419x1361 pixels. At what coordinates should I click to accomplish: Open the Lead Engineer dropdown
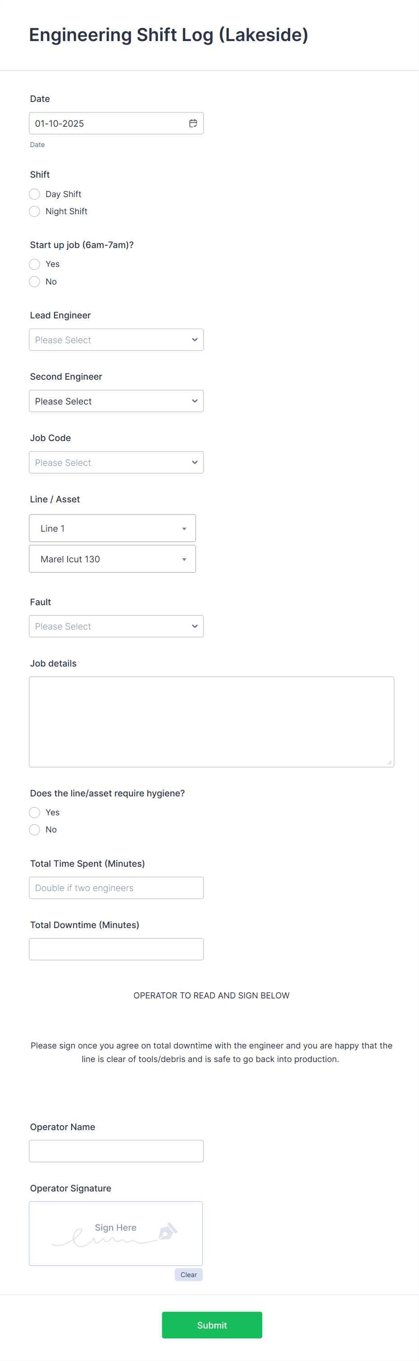click(116, 339)
